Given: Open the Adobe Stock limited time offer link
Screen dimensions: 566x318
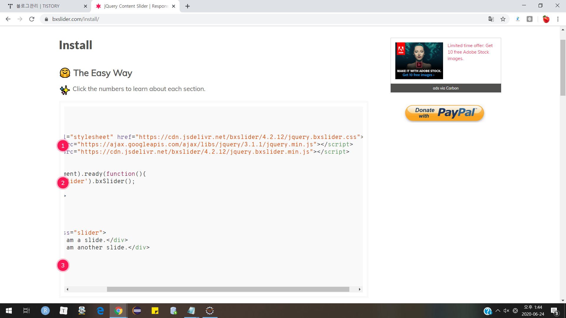Looking at the screenshot, I should [x=470, y=52].
